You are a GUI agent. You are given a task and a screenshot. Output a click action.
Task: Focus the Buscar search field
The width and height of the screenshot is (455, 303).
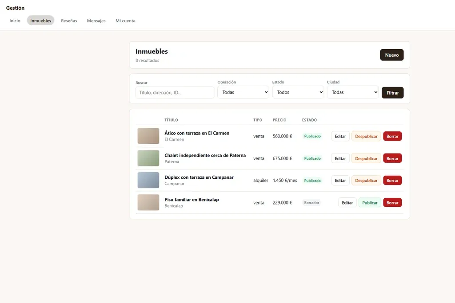[x=175, y=92]
